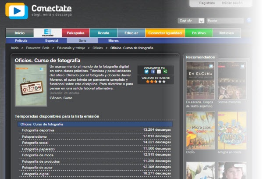Open the Conectar Igualdad tab

click(x=165, y=33)
